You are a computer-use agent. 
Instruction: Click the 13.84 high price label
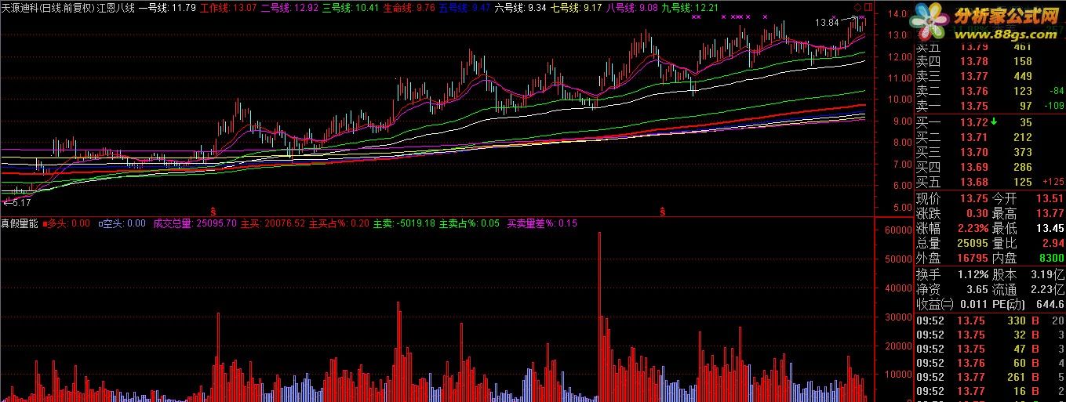coord(827,23)
